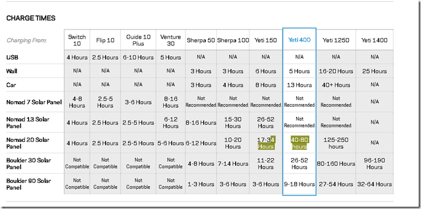Image resolution: width=421 pixels, height=209 pixels.
Task: Click the Boulder 30 Solar Panel row label
Action: 29,164
